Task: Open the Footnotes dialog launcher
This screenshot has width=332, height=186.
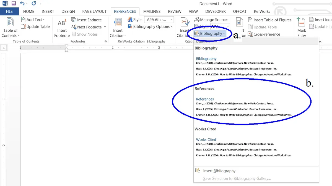Action: (106, 41)
